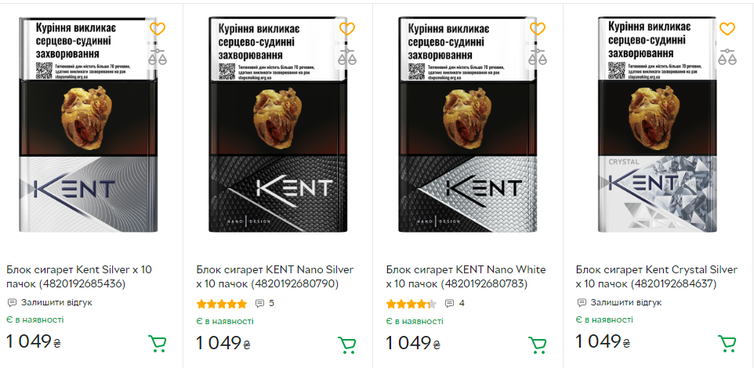Add KENT Nano White block to cart
Image resolution: width=754 pixels, height=368 pixels.
(x=538, y=344)
